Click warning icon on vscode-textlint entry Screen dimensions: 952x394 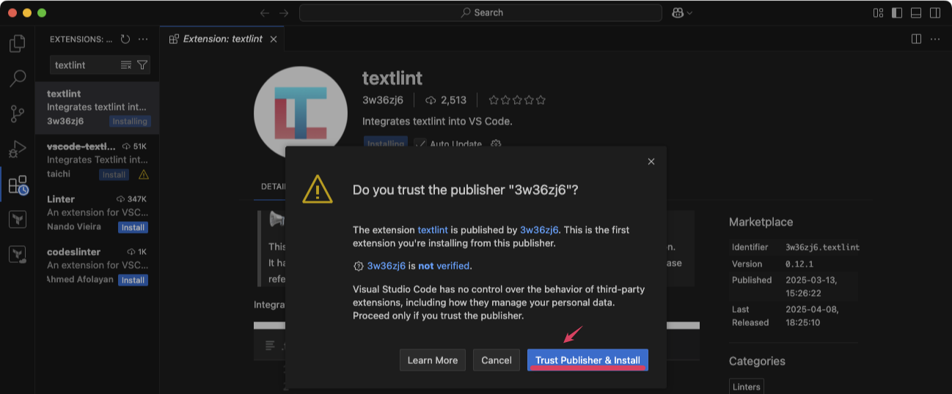click(144, 174)
